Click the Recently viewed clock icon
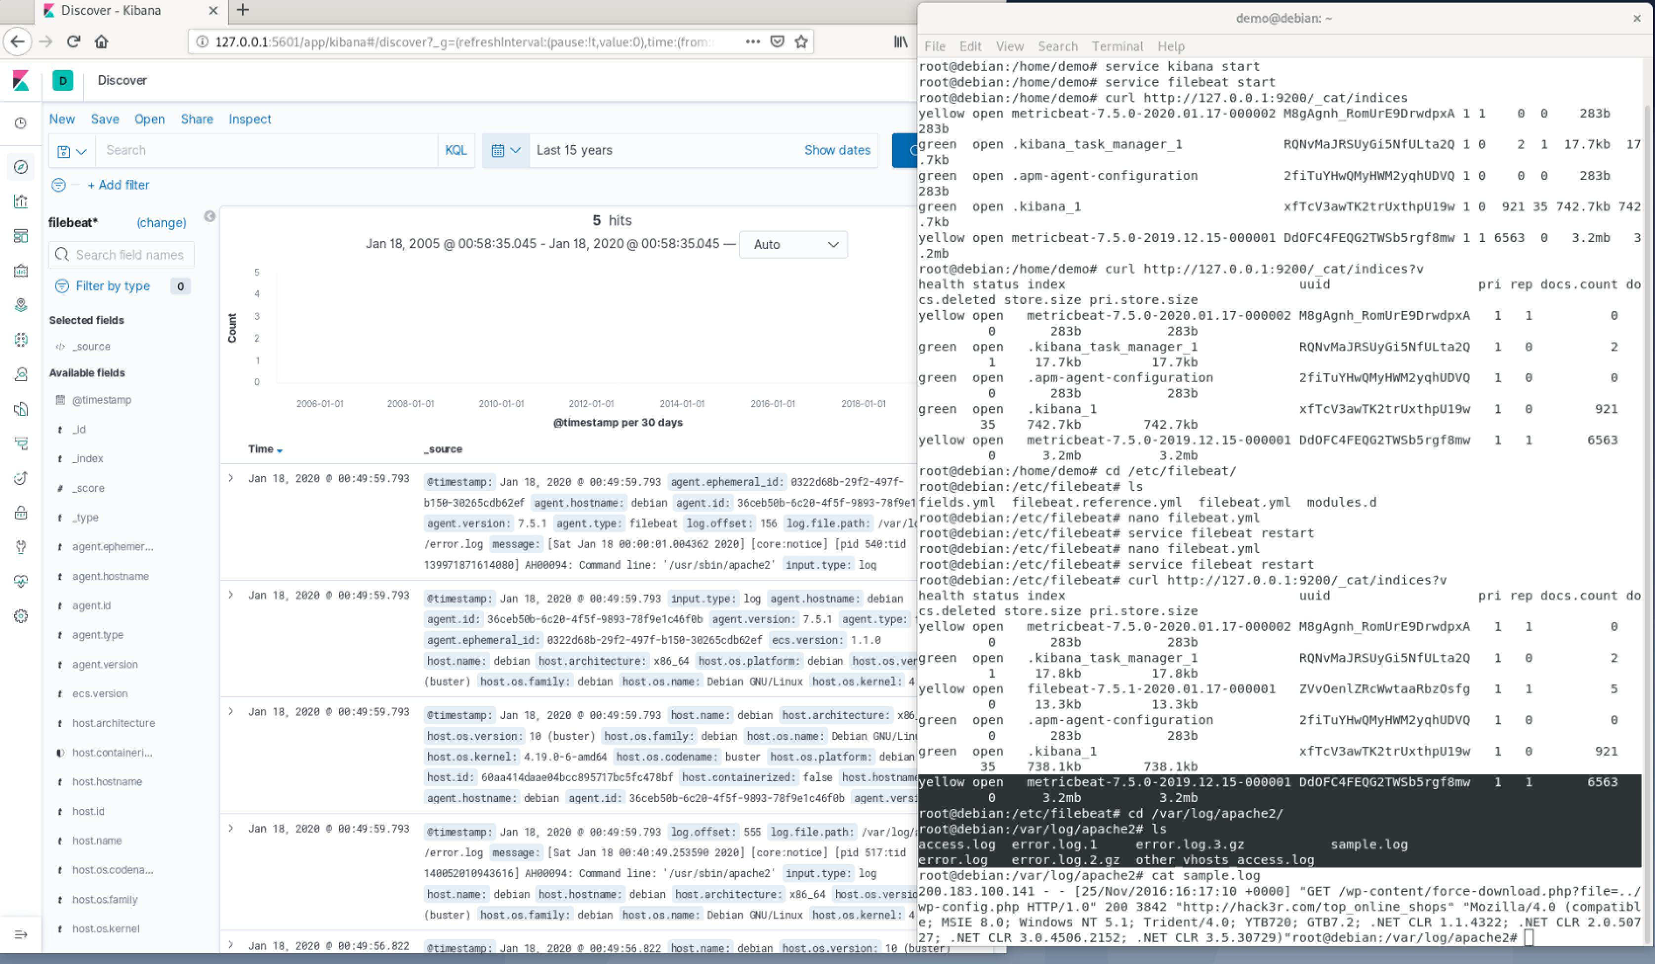1655x964 pixels. (x=20, y=123)
